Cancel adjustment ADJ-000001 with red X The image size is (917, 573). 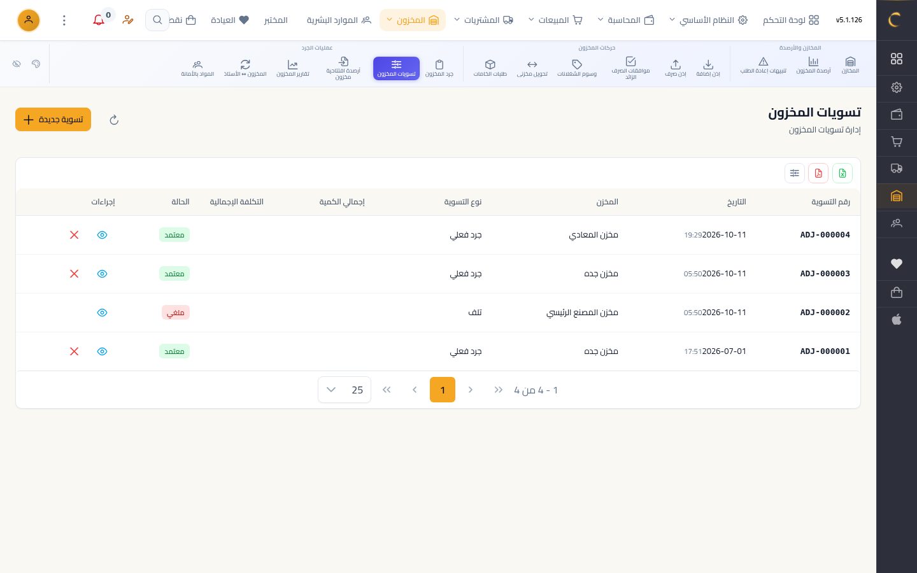[75, 351]
